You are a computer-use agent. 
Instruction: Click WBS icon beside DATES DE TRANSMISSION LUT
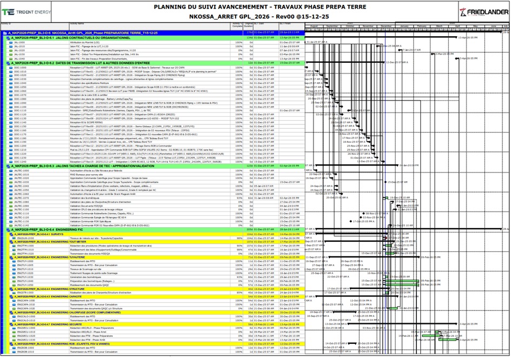[x=8, y=63]
